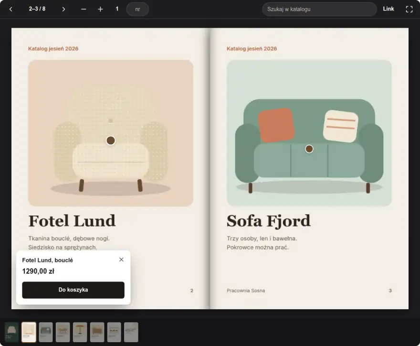This screenshot has height=346, width=420.
Task: Open the thumbnail with the red-topped table
Action: (80, 332)
